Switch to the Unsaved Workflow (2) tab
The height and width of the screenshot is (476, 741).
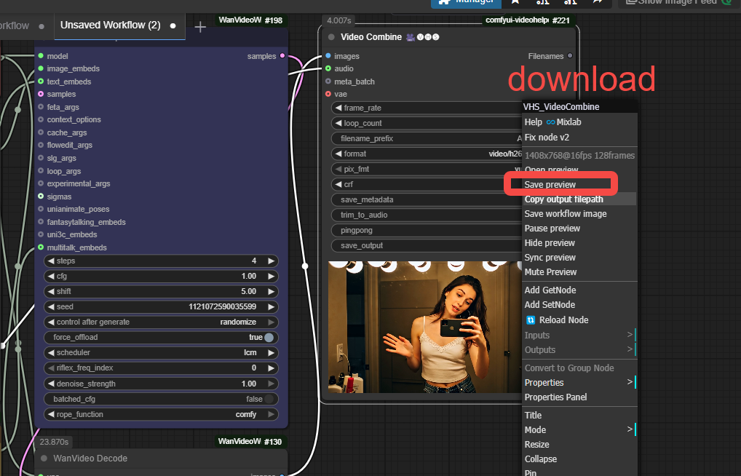[118, 25]
